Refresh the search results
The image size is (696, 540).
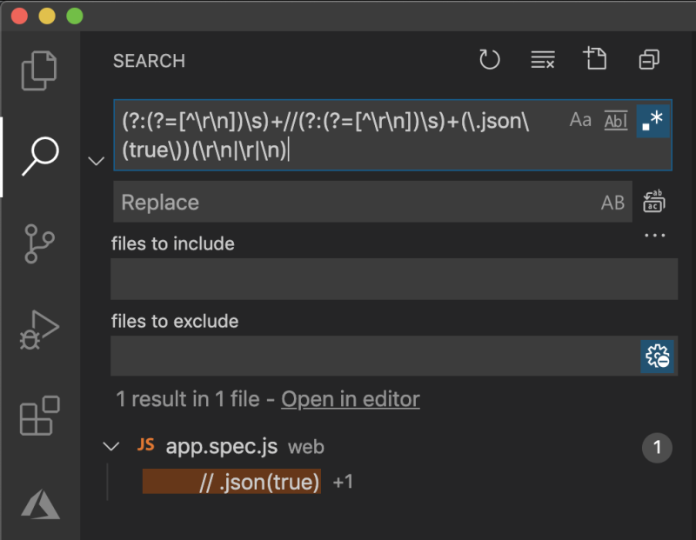coord(489,60)
